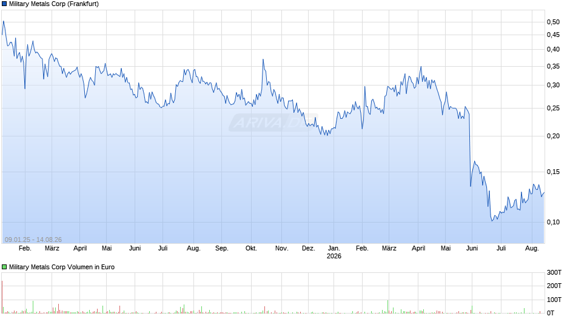Screen dimensions: 570x319
Task: Click the 'März' label for 2025
Action: point(52,249)
